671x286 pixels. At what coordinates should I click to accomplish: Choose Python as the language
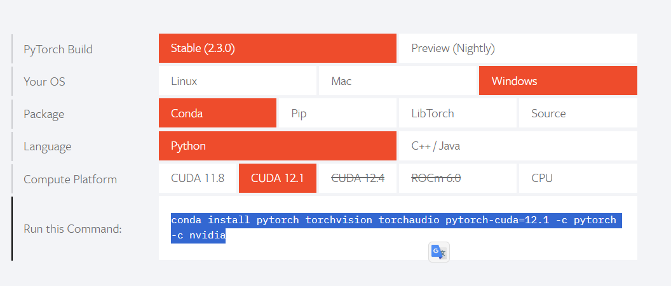tap(277, 146)
